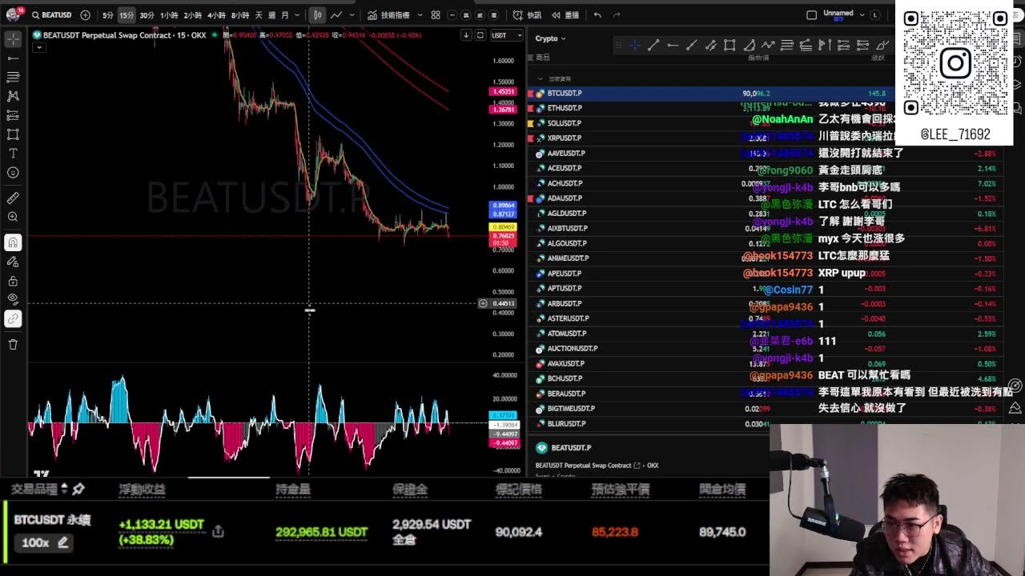Viewport: 1025px width, 576px height.
Task: Open the USDT currency dropdown on the price scale
Action: (x=506, y=35)
